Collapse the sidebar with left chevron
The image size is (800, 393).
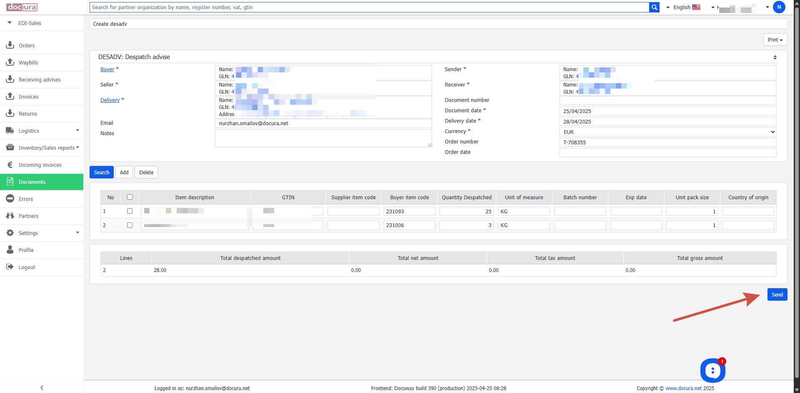click(42, 388)
